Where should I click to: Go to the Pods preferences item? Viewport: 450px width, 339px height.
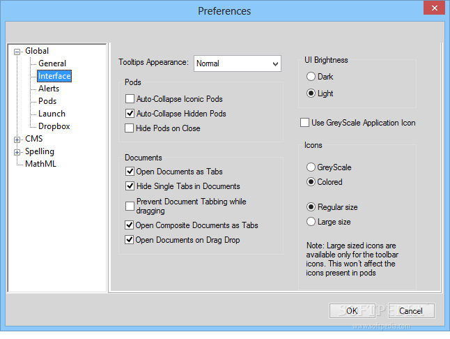coord(47,101)
